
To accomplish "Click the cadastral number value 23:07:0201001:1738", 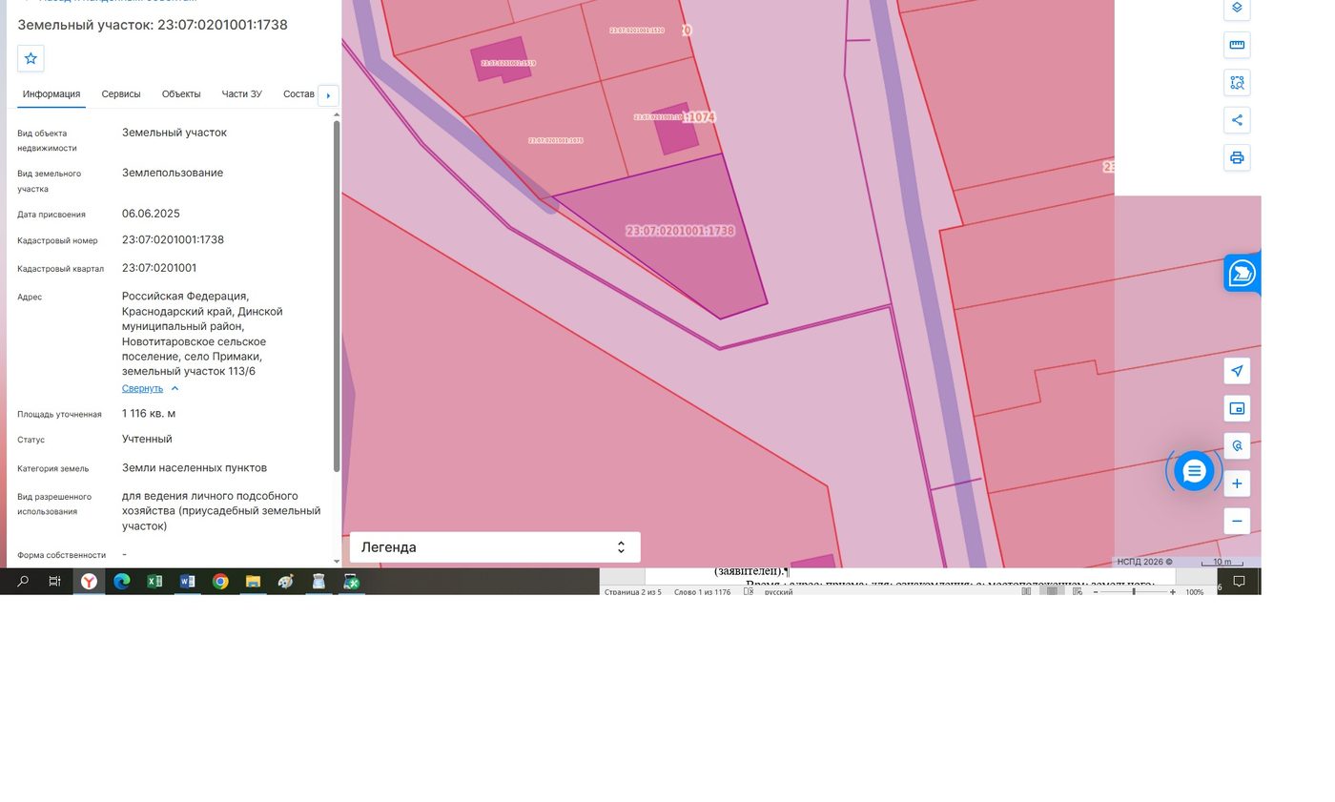I will point(173,240).
